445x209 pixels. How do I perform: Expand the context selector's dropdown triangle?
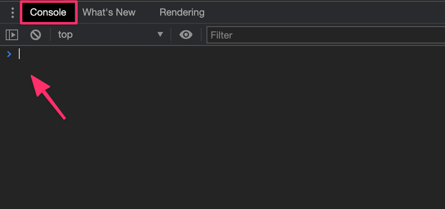[160, 35]
